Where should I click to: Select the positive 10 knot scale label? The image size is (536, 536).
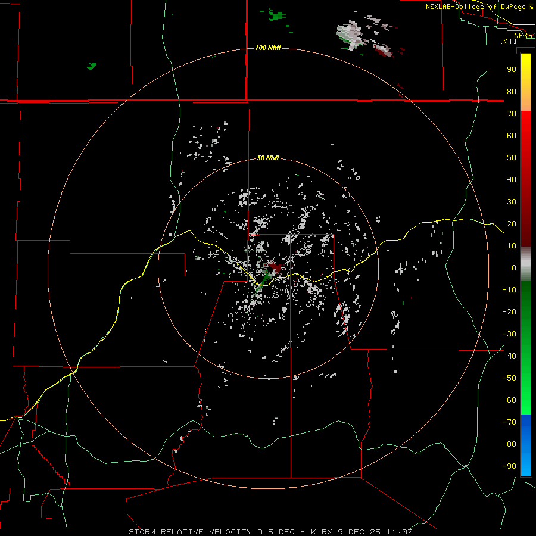click(x=512, y=246)
